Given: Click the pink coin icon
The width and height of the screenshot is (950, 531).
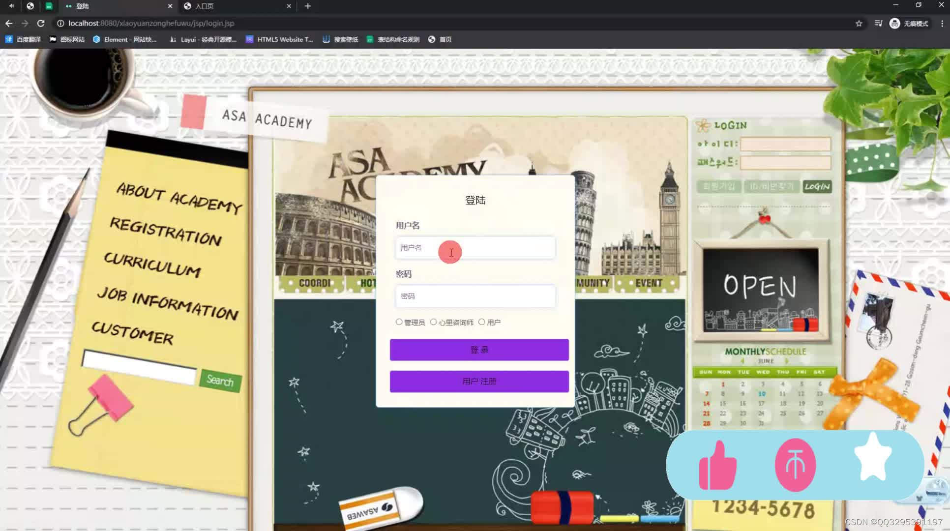Looking at the screenshot, I should click(795, 465).
